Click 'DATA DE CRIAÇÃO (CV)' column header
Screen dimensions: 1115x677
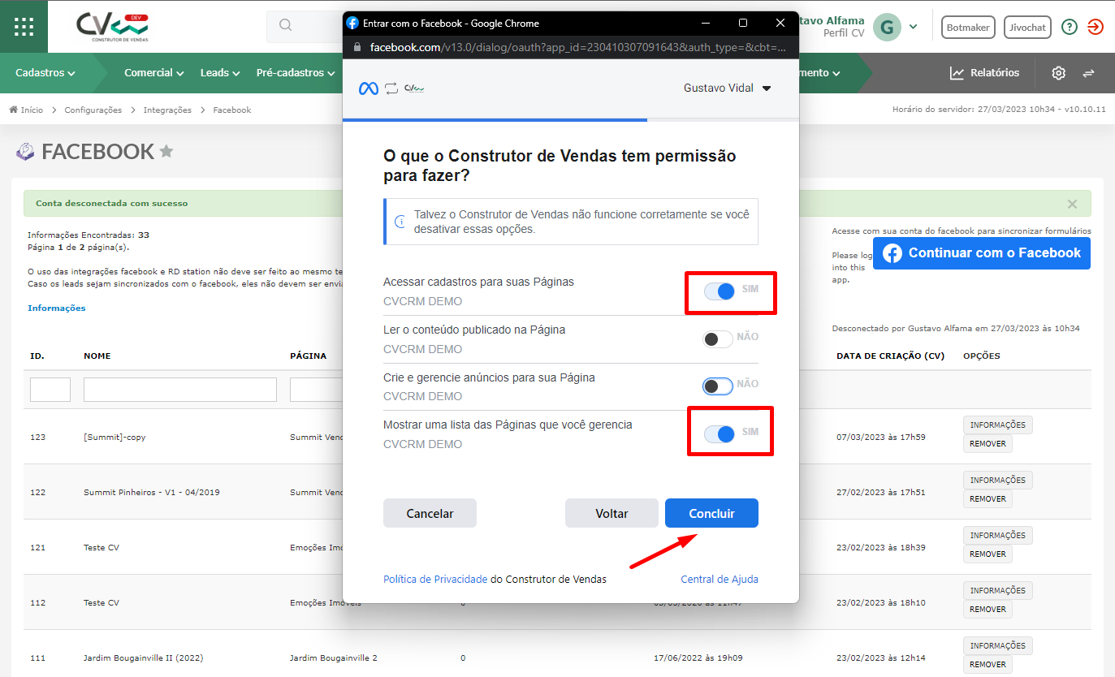890,356
